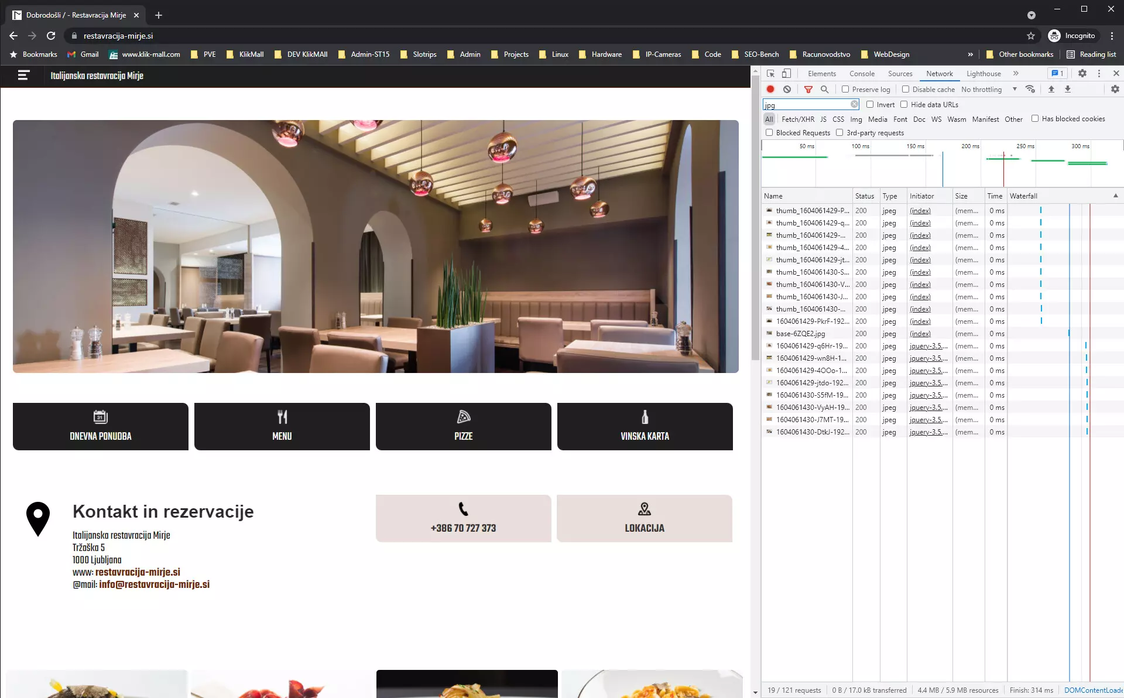Open the DevTools settings gear
The width and height of the screenshot is (1124, 698).
[1082, 74]
